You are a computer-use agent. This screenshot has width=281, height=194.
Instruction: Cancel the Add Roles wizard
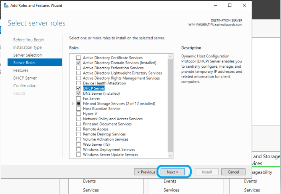pyautogui.click(x=233, y=172)
